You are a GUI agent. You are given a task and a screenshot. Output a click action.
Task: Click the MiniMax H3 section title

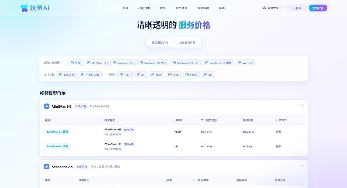pyautogui.click(x=62, y=107)
